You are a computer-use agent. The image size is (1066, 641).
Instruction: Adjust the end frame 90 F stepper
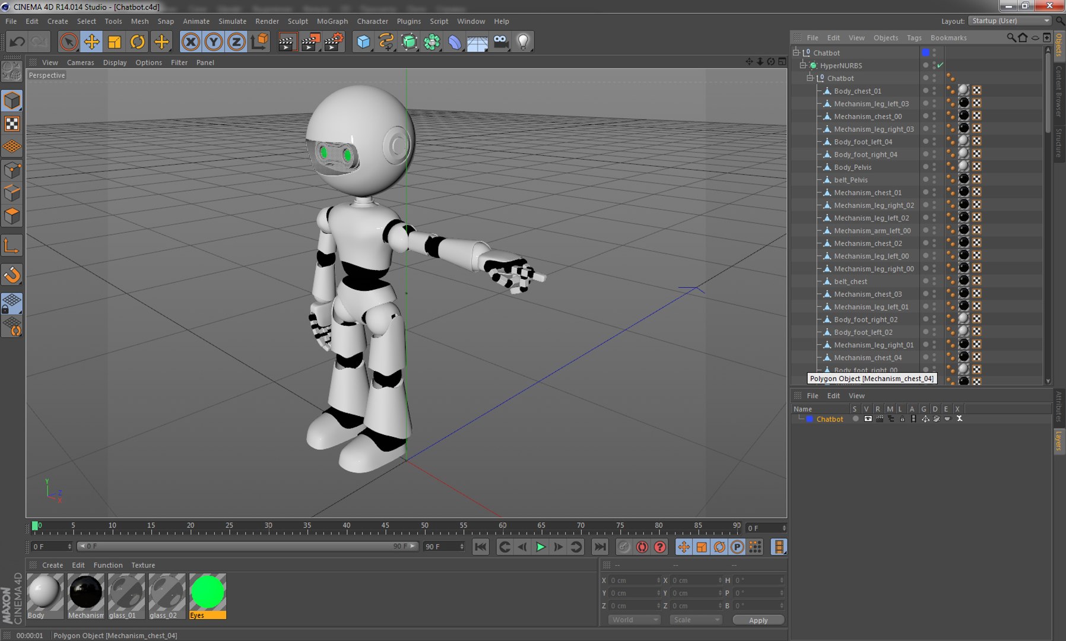[x=462, y=546]
